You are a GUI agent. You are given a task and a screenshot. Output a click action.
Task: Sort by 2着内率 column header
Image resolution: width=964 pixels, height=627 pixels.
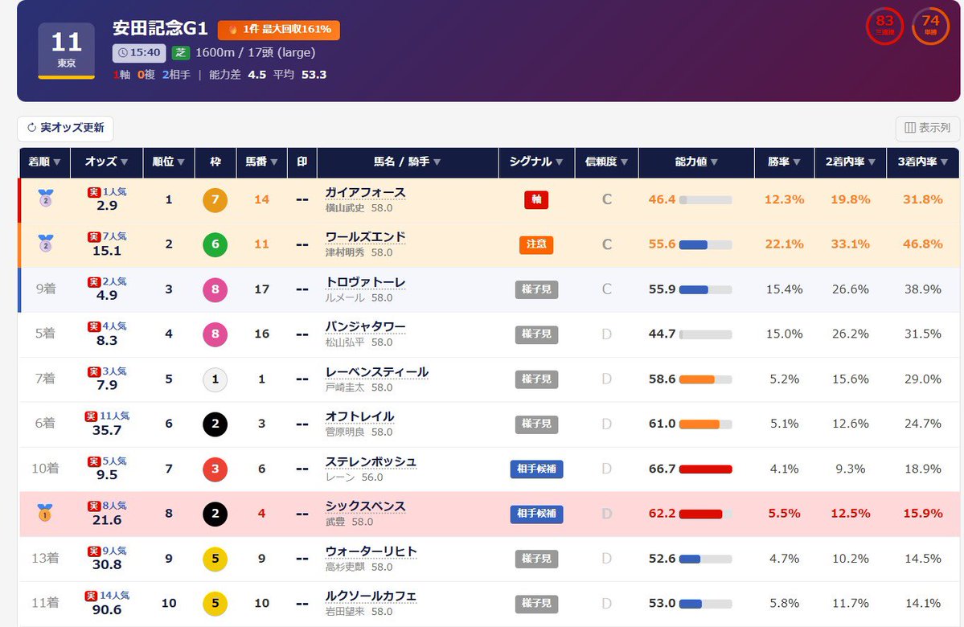tap(851, 162)
